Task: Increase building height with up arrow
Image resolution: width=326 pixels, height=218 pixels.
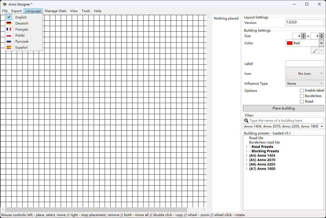Action: [x=321, y=35]
